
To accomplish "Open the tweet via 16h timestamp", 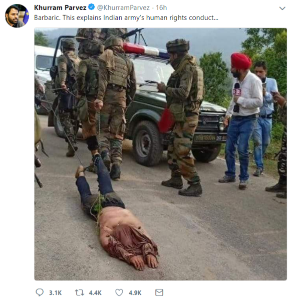I will (161, 8).
